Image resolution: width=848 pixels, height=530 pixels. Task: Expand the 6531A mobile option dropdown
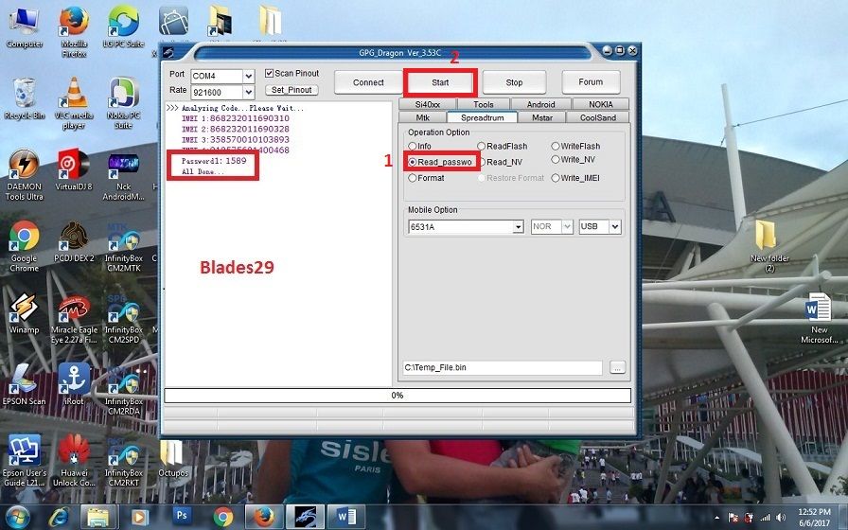518,227
